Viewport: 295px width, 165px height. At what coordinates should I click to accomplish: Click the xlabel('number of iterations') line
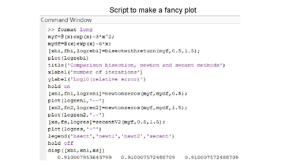95,72
